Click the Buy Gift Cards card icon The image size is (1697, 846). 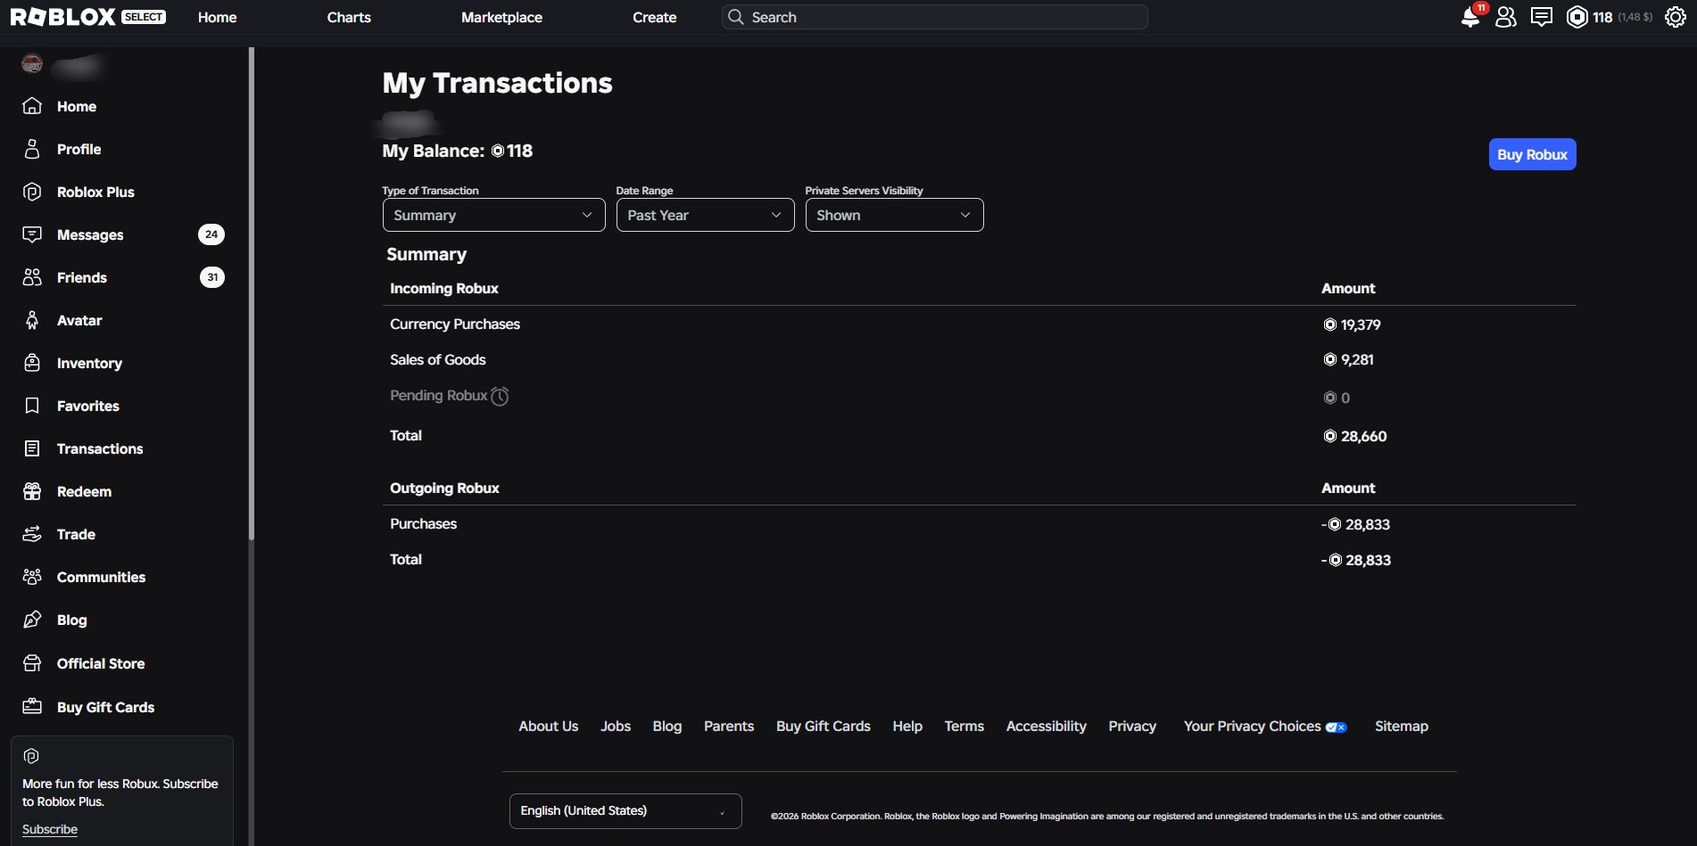pos(32,707)
